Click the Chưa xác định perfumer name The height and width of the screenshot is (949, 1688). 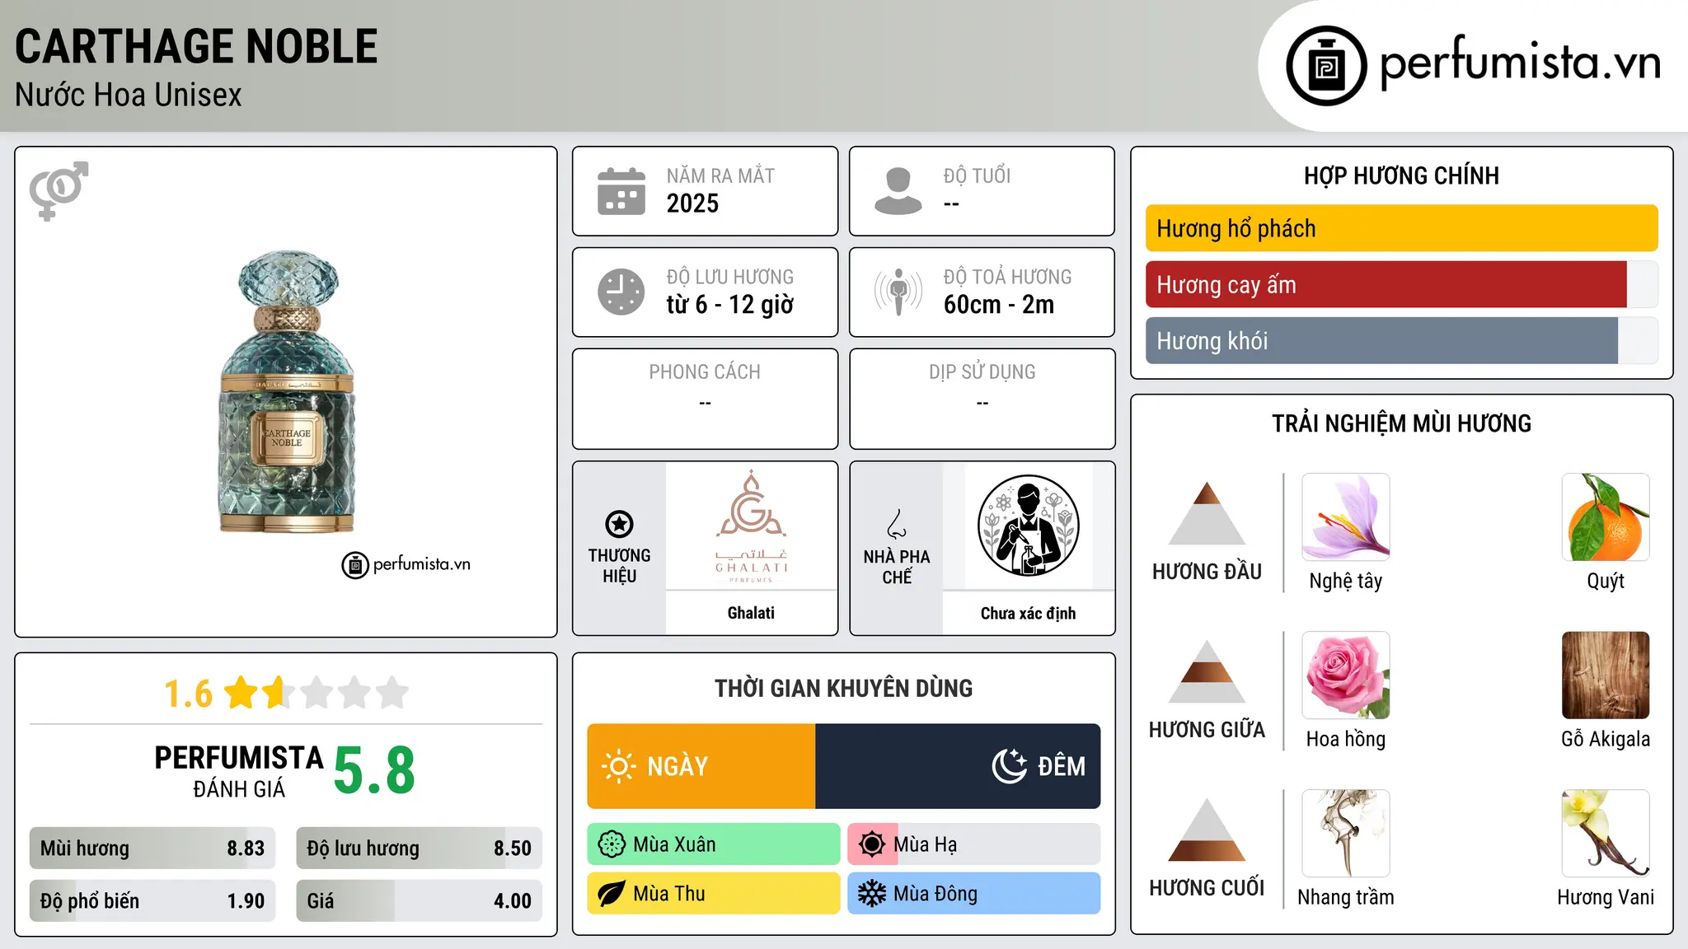[1028, 614]
